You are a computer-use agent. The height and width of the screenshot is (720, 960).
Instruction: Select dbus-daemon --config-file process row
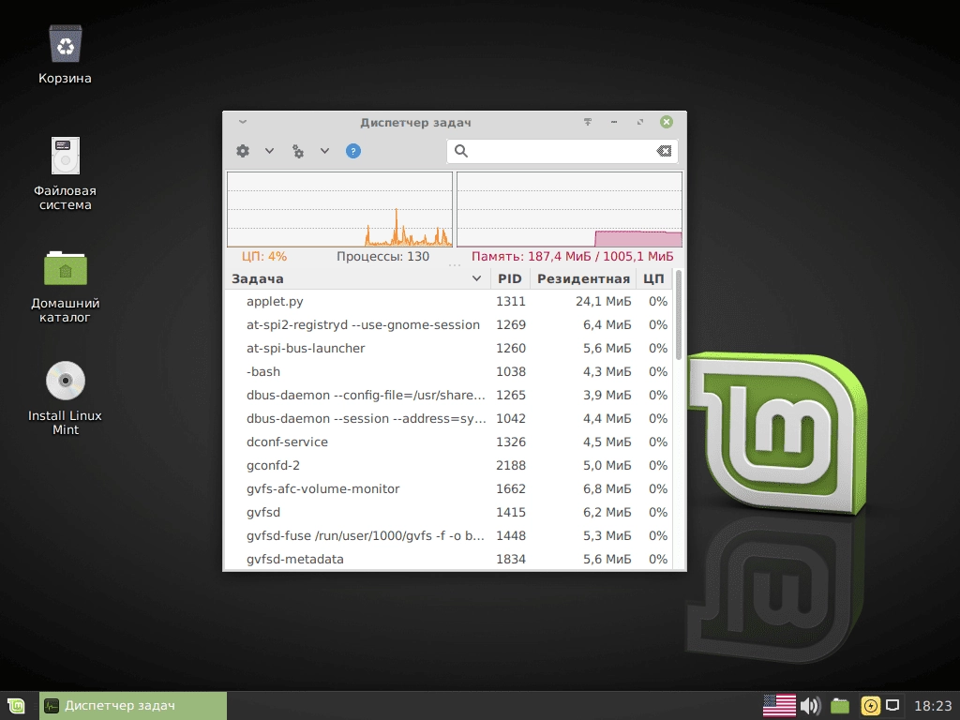449,395
